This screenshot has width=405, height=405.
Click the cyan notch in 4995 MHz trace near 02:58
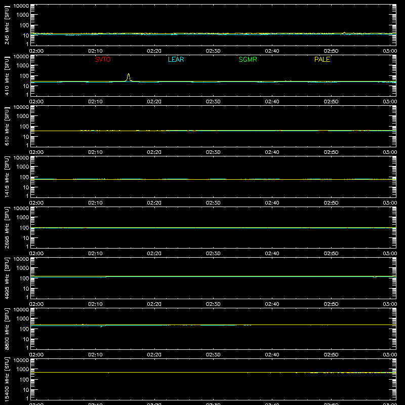[375, 277]
